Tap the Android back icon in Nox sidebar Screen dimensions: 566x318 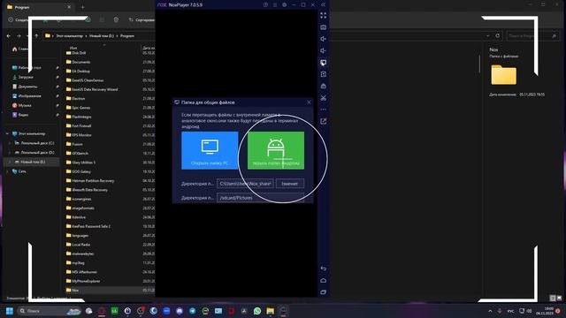pyautogui.click(x=324, y=269)
